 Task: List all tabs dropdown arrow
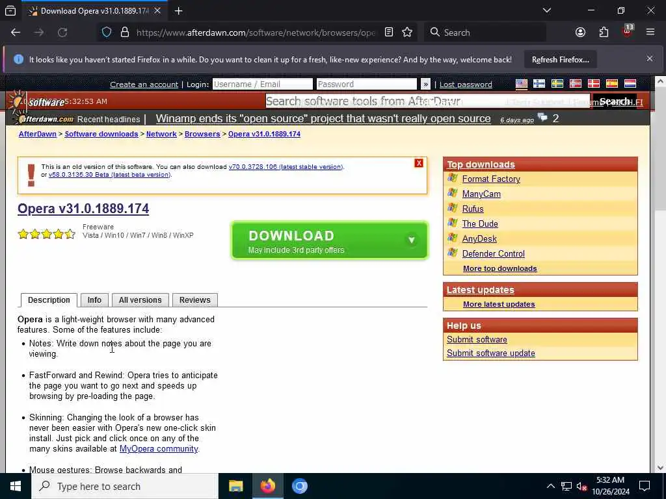point(546,10)
